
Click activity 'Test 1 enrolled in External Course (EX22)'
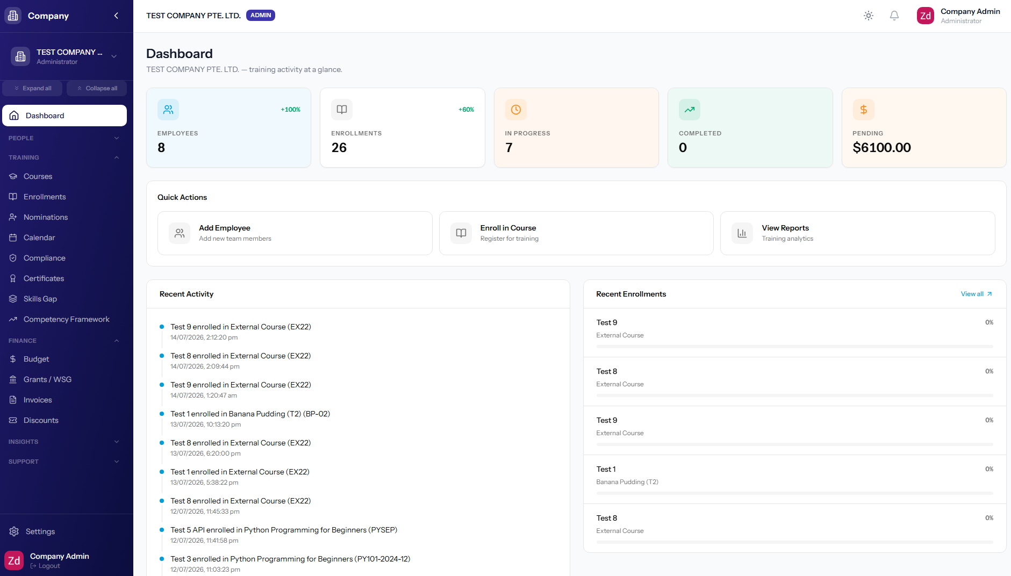240,472
